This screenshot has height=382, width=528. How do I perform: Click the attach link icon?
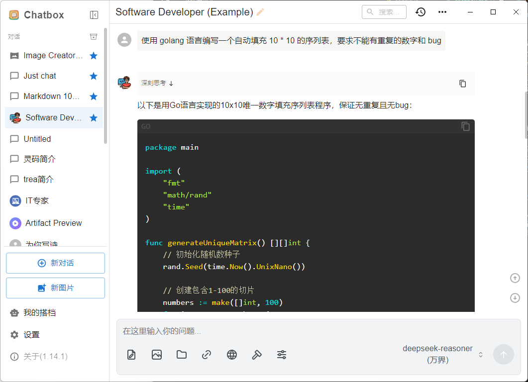[207, 355]
